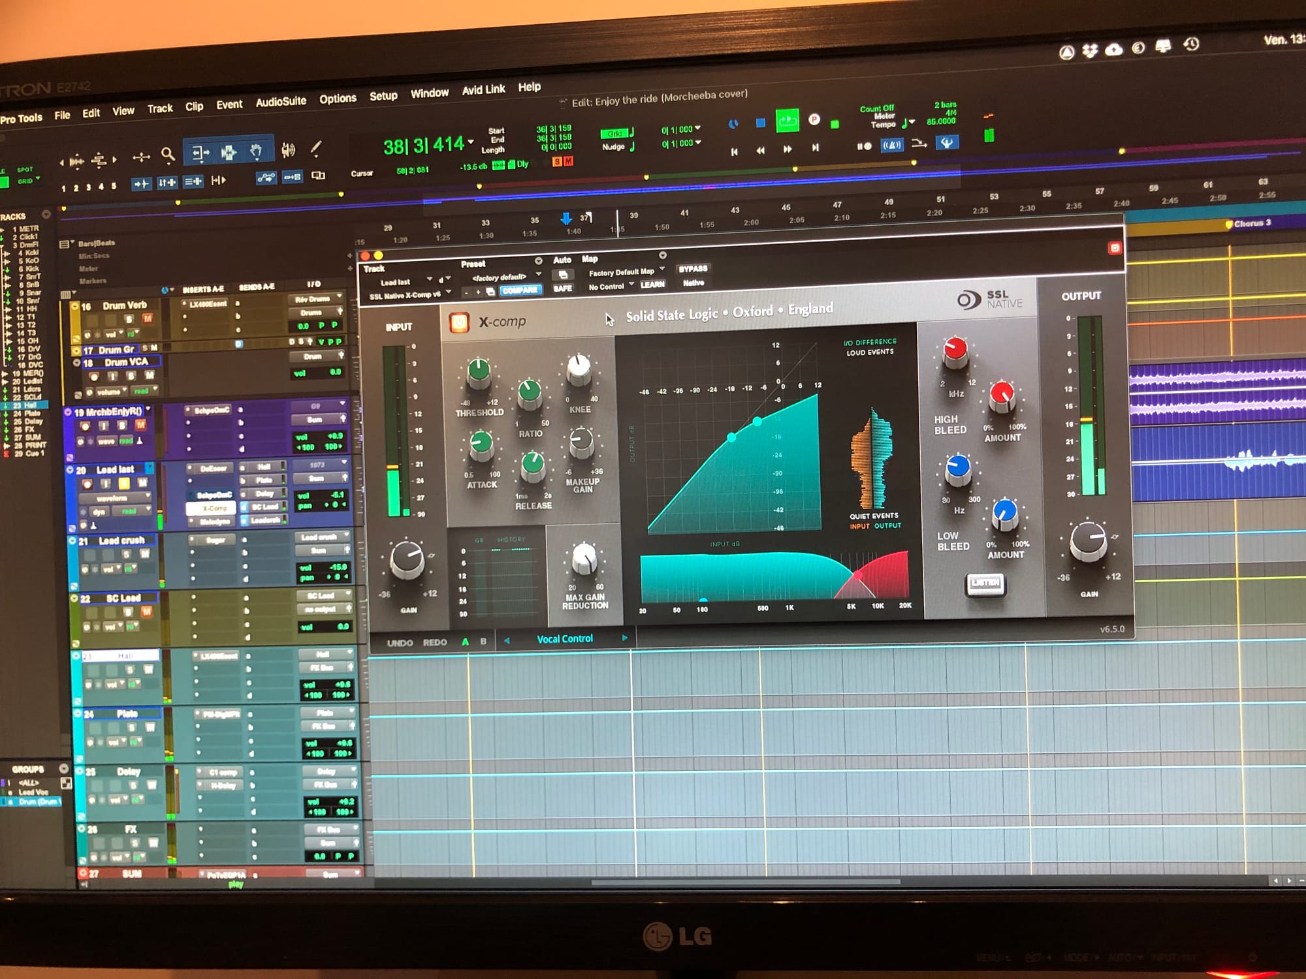The height and width of the screenshot is (979, 1306).
Task: Select the Scrubber speaker tool
Action: (x=288, y=150)
